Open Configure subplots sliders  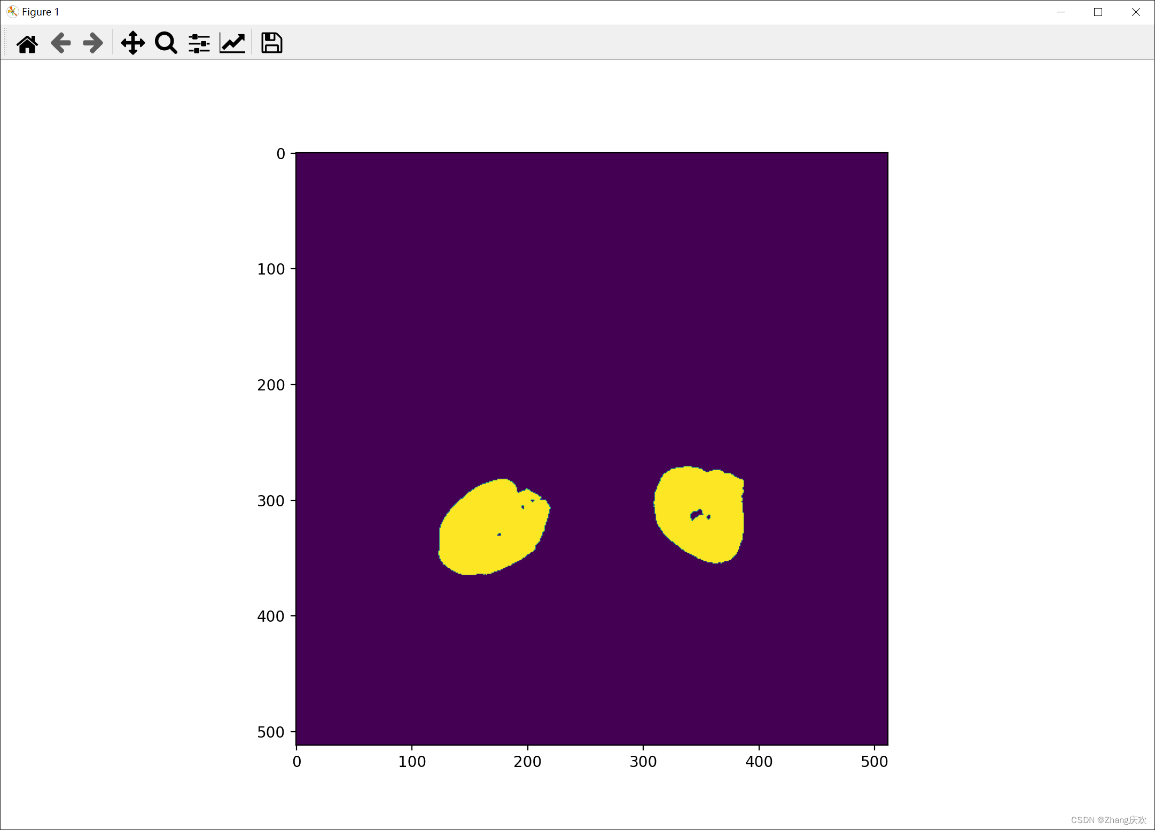(x=199, y=43)
